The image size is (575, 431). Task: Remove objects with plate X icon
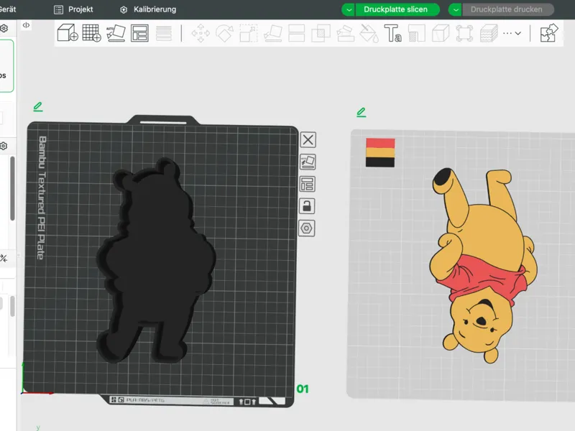(308, 139)
